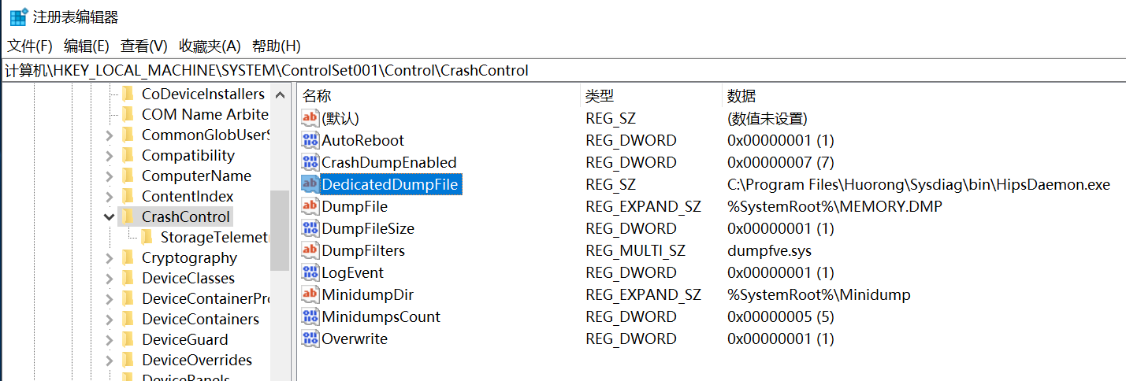The height and width of the screenshot is (381, 1126).
Task: Sort values by the 名称 column header
Action: pyautogui.click(x=318, y=96)
